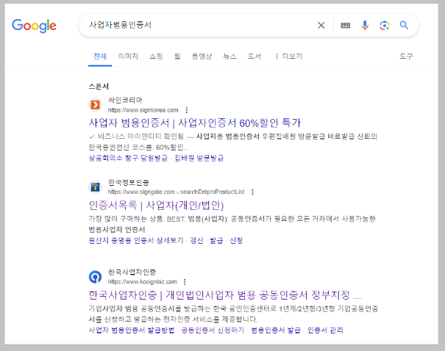Open 사업자 범용인증서 발급방법 sitelink

[132, 330]
